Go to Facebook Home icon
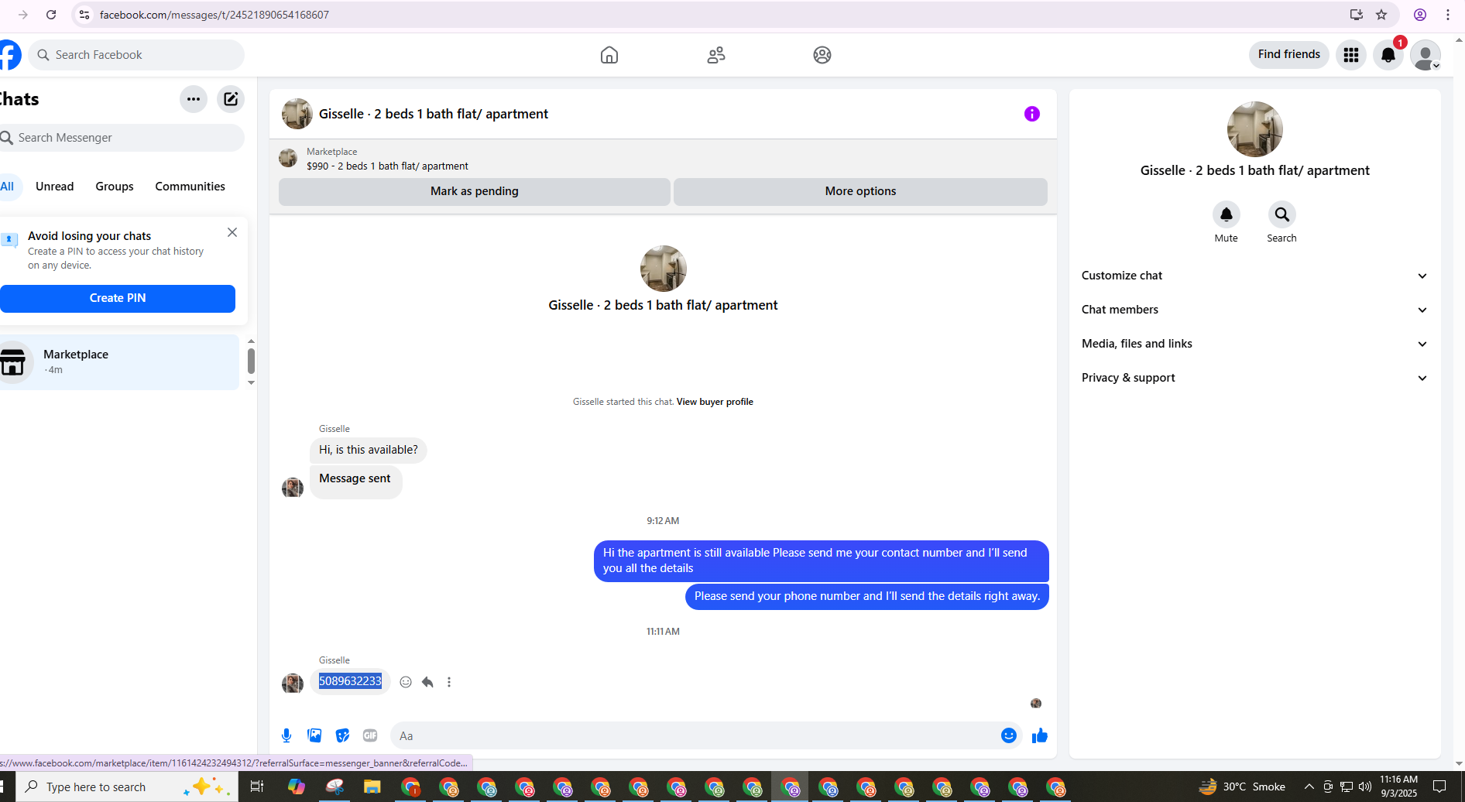Image resolution: width=1465 pixels, height=802 pixels. 609,55
